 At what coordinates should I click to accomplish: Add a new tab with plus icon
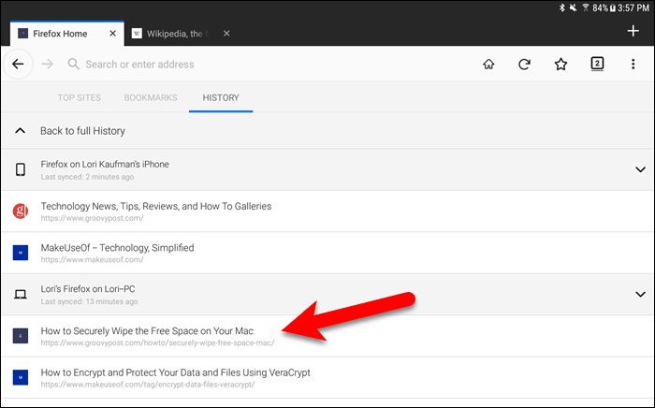633,31
